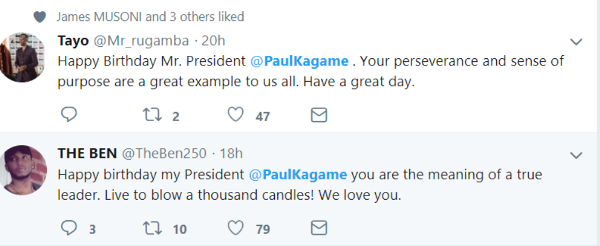
Task: Send Tayo's tweet via direct message
Action: 319,115
